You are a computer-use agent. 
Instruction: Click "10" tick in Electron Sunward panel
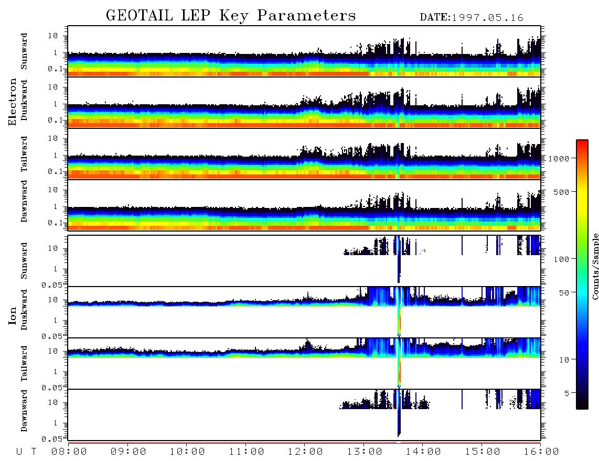tap(53, 36)
